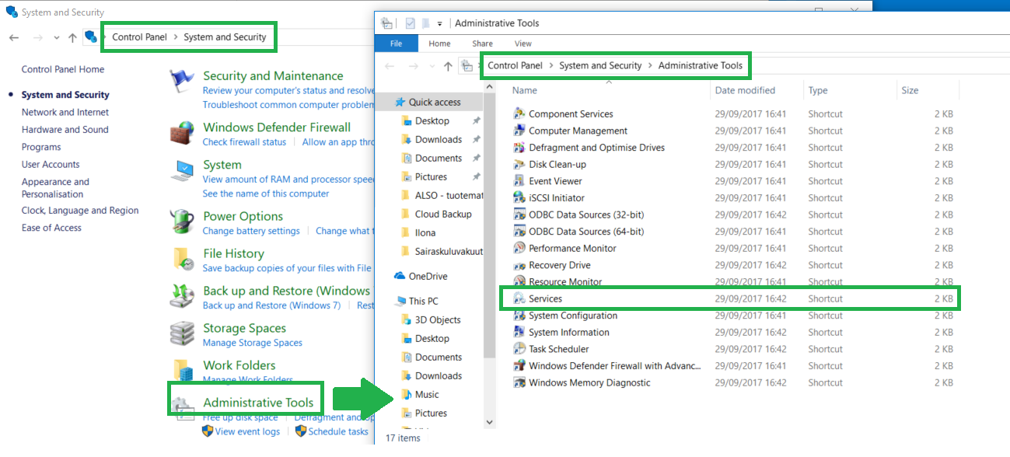Select the Disk Clean-up icon
This screenshot has width=1010, height=457.
pos(519,164)
